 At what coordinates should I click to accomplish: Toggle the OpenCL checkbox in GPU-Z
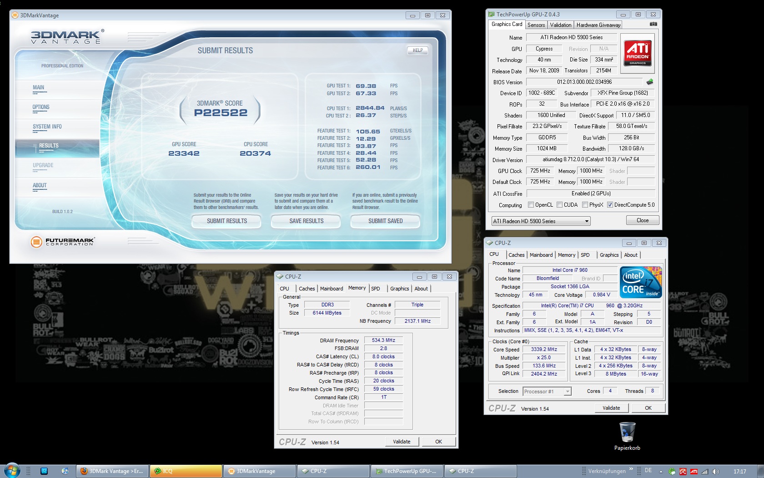531,205
